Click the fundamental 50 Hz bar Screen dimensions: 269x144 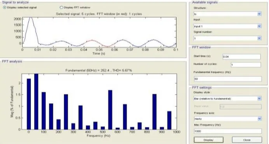click(36, 102)
